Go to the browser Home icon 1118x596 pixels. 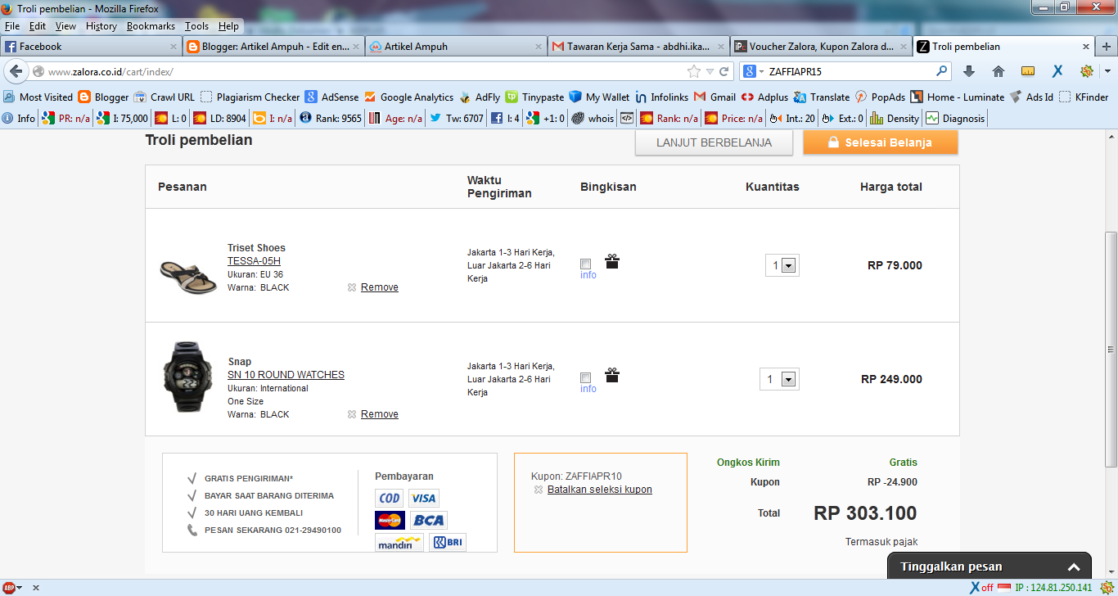999,71
